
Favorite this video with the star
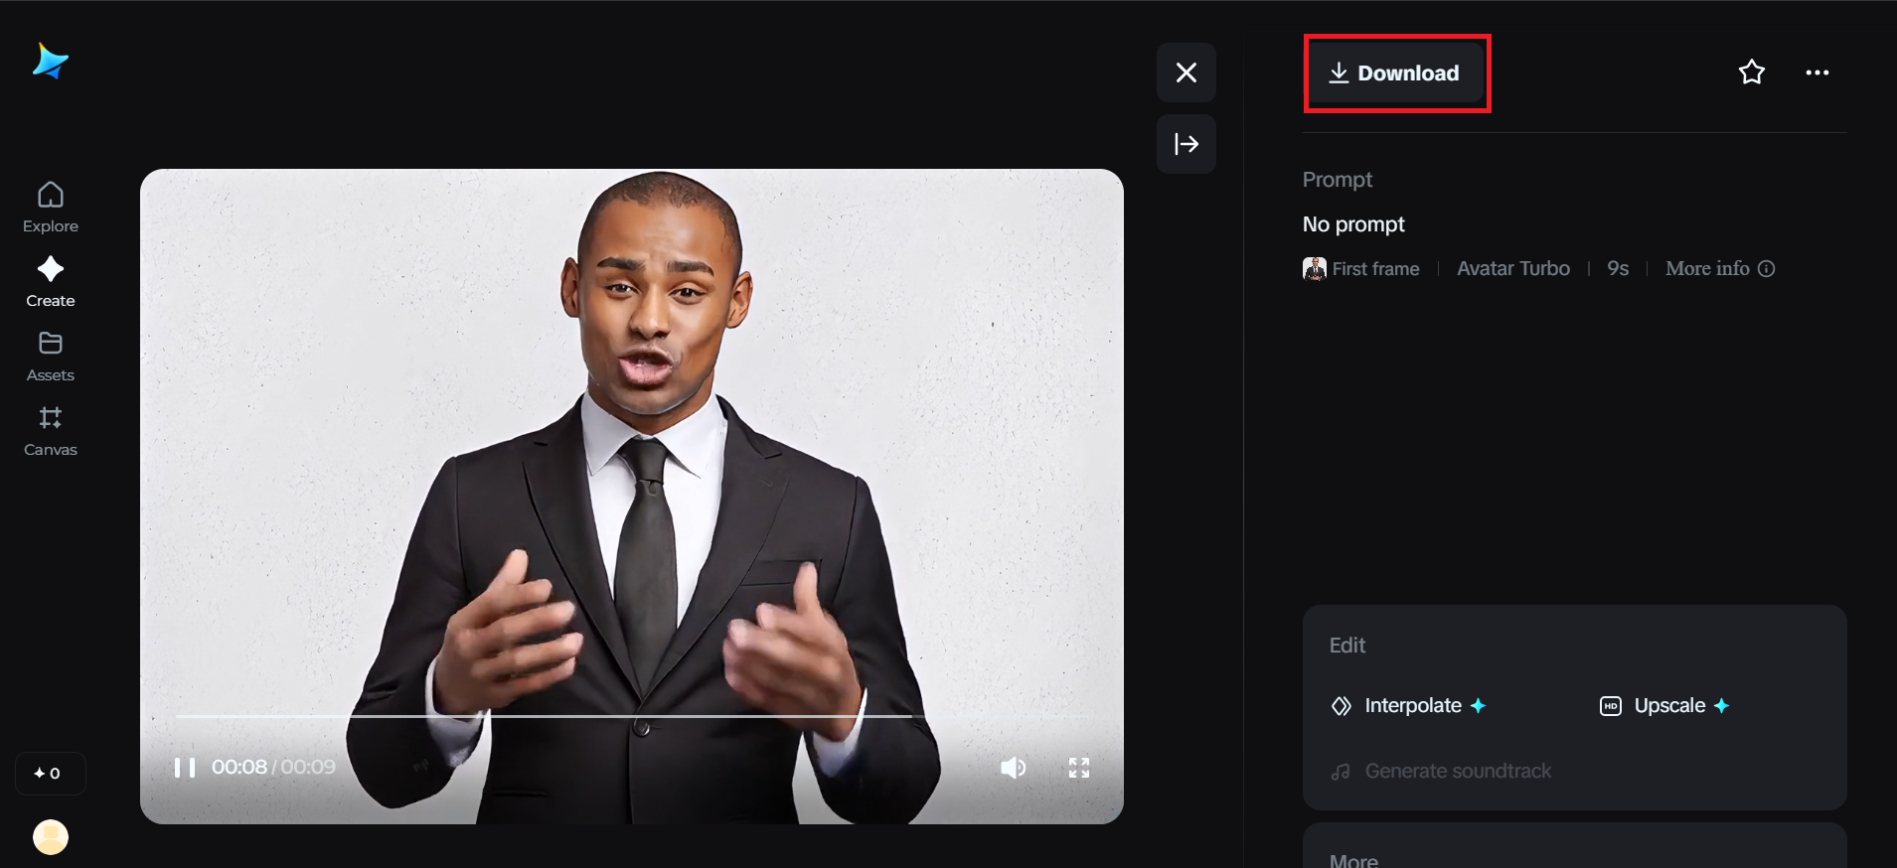(x=1751, y=72)
